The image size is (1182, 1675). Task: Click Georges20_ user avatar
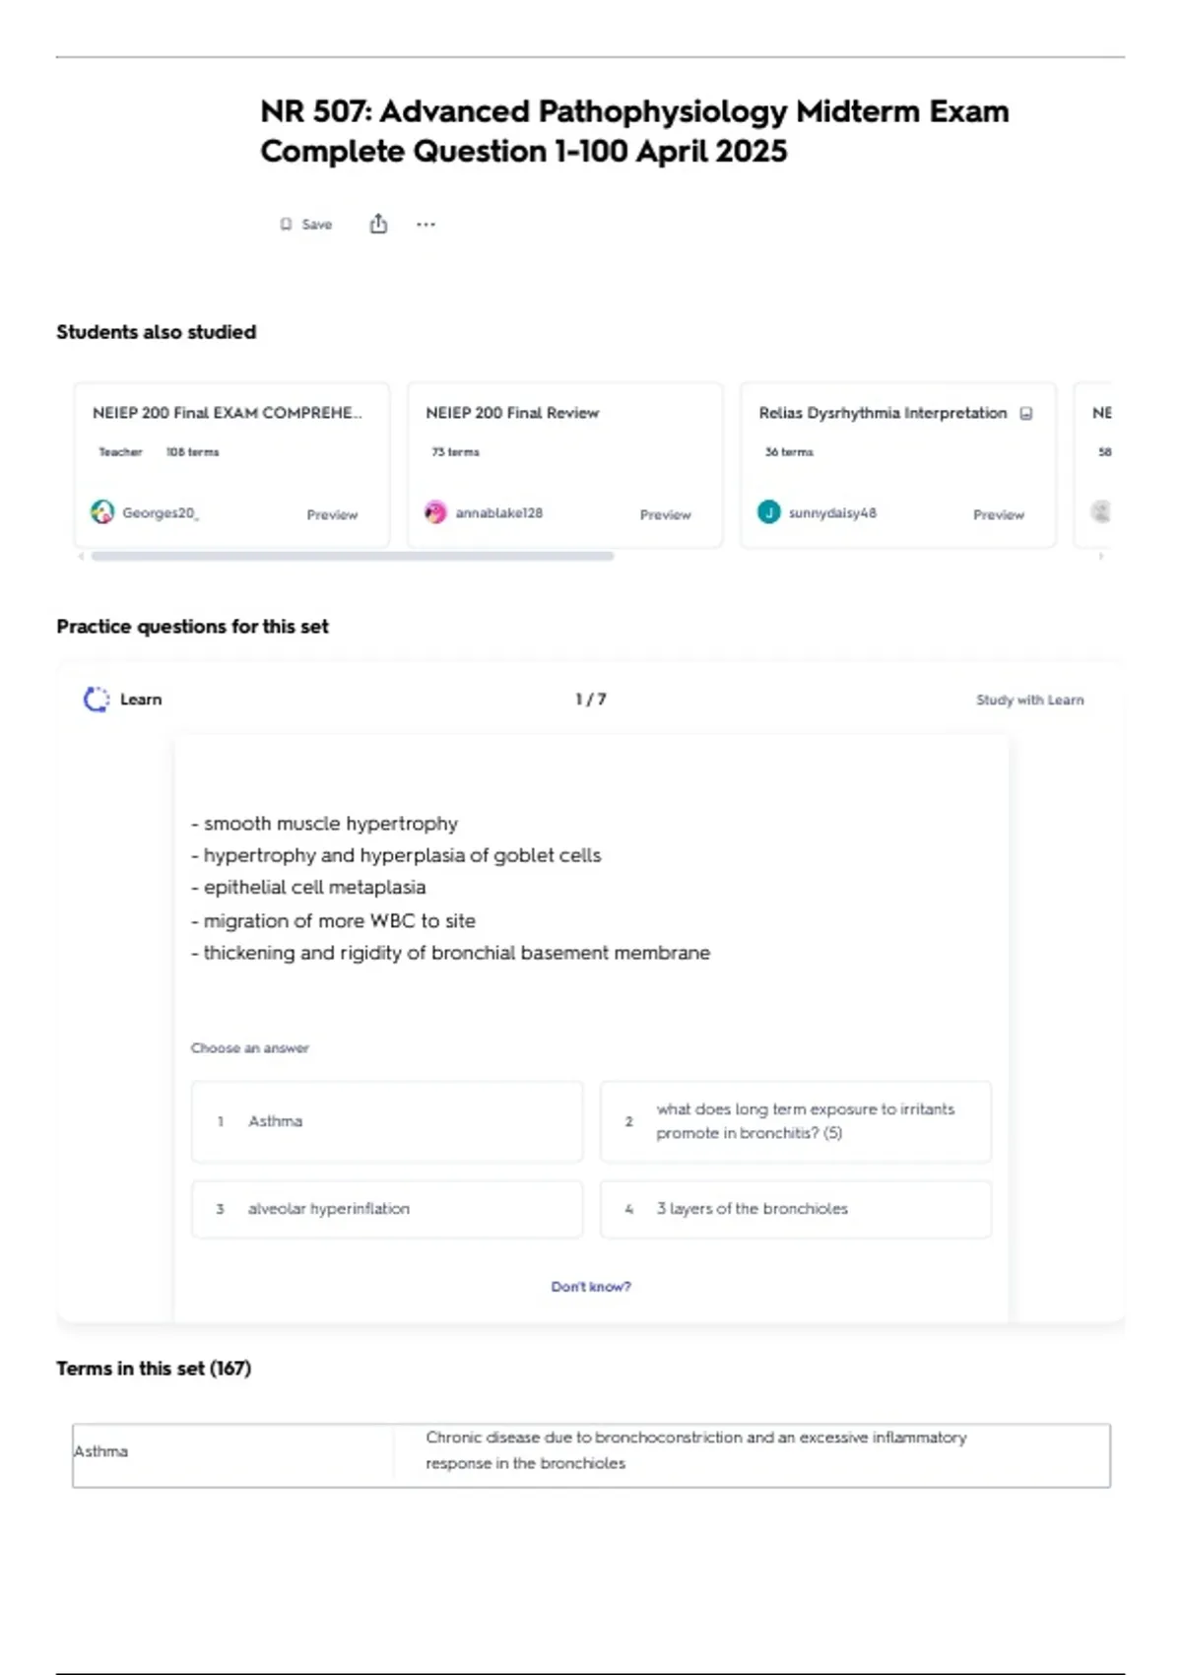coord(102,512)
